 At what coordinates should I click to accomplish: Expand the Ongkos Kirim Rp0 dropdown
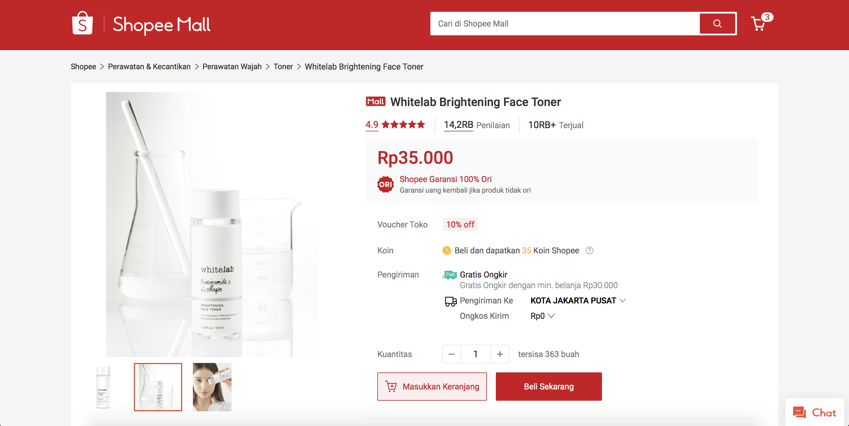click(x=542, y=316)
